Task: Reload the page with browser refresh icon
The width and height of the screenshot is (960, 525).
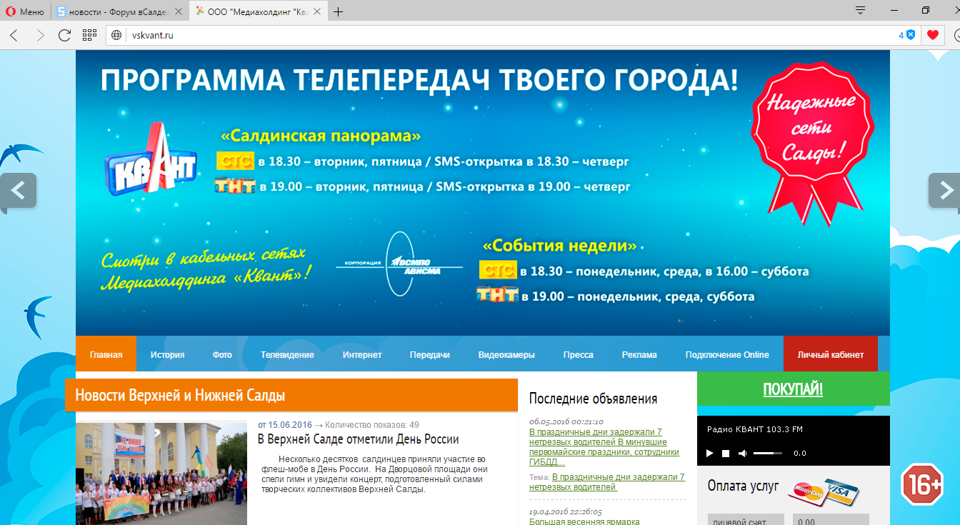Action: coord(64,35)
